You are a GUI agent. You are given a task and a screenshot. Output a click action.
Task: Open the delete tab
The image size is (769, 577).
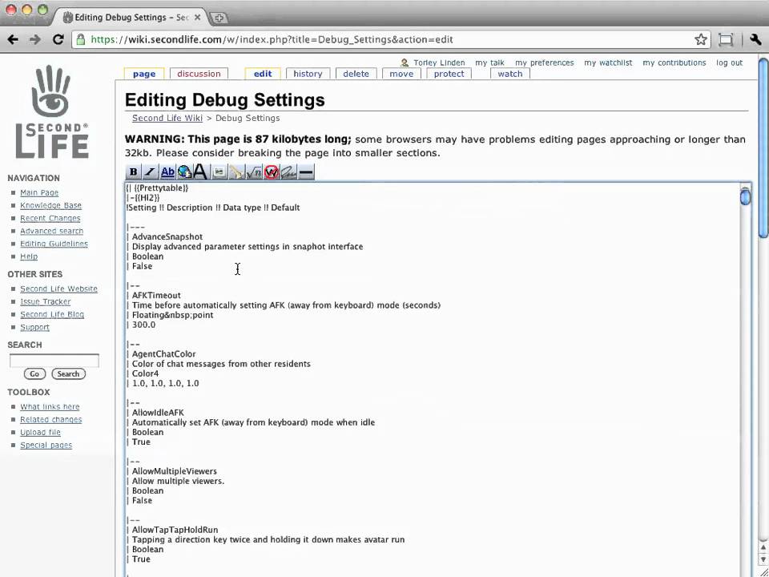point(356,74)
